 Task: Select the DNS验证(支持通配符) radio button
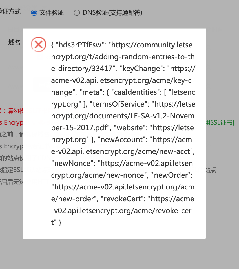[77, 12]
